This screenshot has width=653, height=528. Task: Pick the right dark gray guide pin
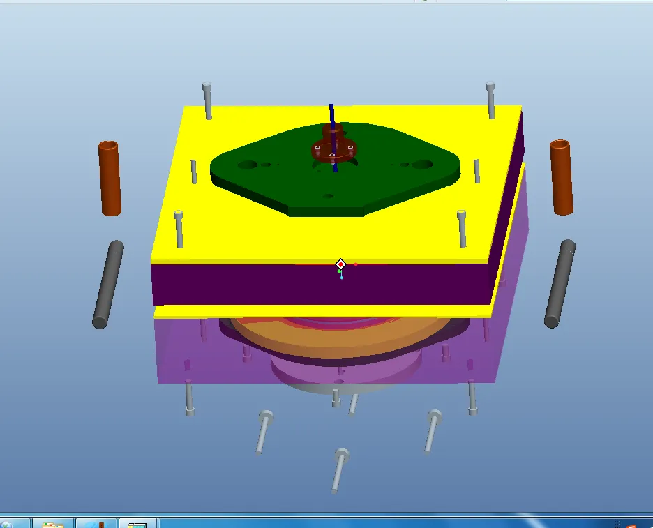point(560,284)
